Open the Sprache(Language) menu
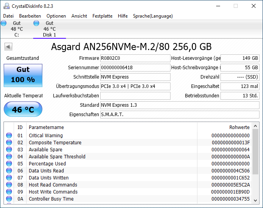The height and width of the screenshot is (208, 263). tap(153, 16)
